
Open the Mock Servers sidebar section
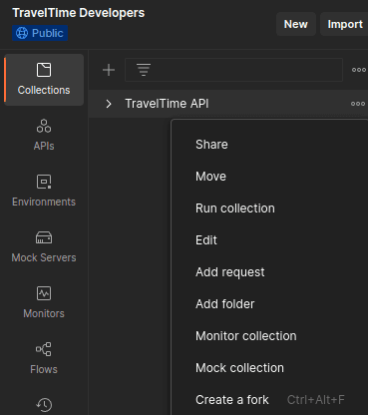click(44, 246)
